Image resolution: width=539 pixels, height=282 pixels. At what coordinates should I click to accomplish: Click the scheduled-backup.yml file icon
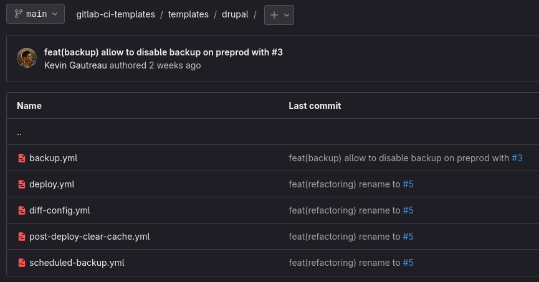pyautogui.click(x=22, y=263)
